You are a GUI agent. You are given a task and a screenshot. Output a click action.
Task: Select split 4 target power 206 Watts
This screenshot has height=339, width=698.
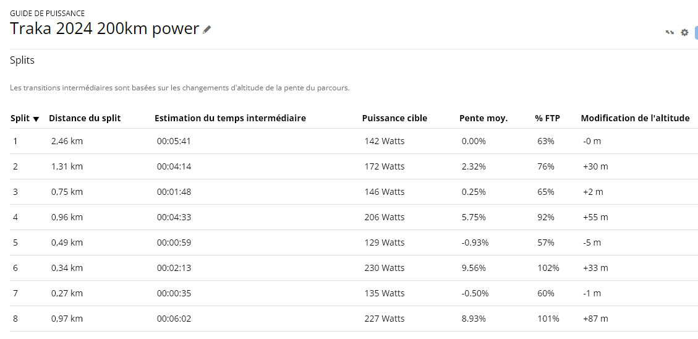[385, 217]
